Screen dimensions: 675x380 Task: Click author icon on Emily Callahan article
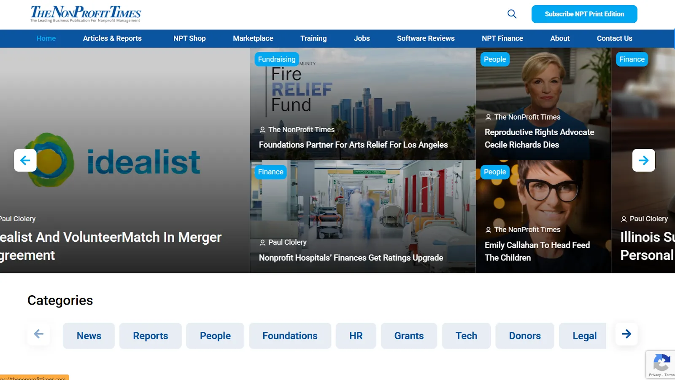488,230
